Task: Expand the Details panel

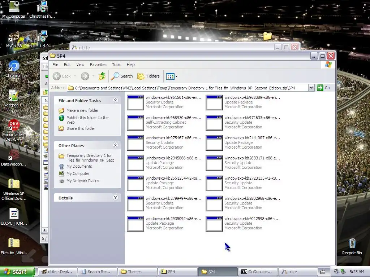Action: 115,197
